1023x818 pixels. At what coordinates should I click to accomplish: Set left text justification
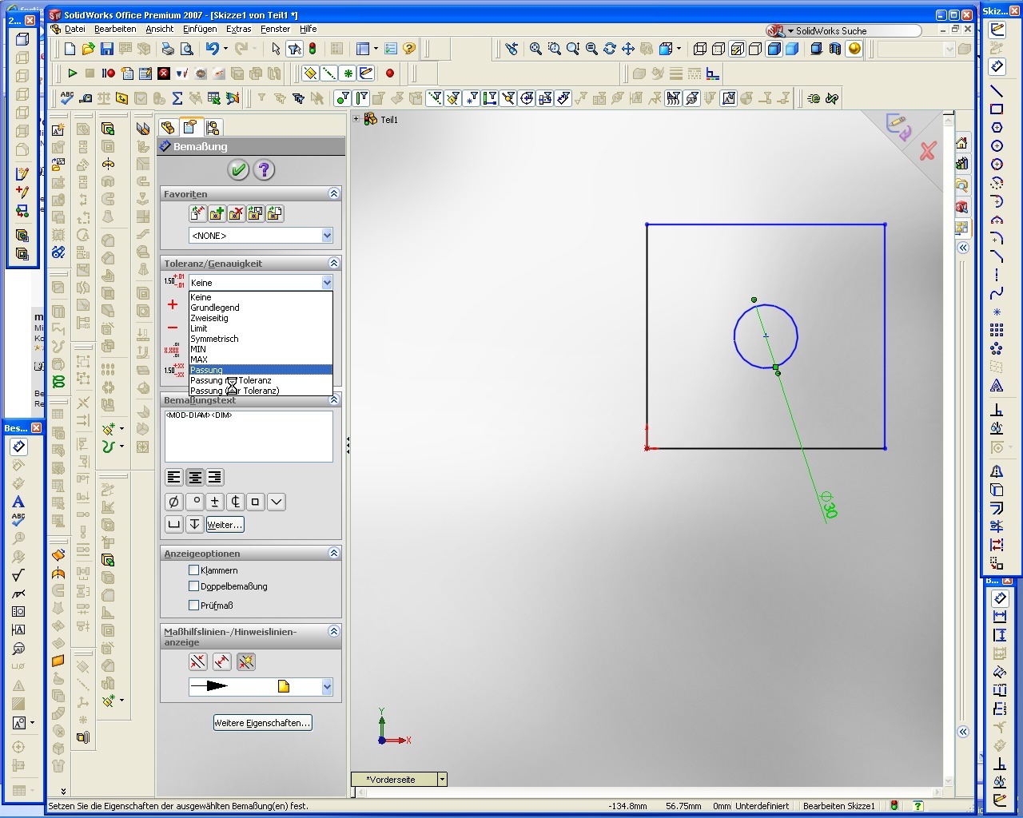point(173,477)
